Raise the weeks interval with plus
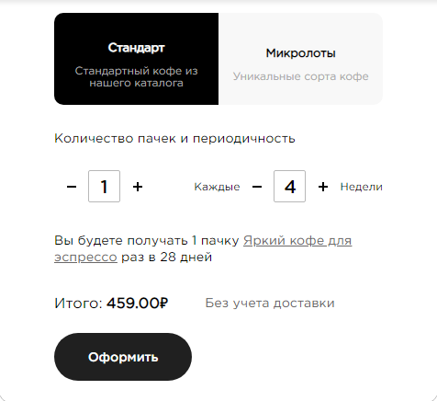Screen dimensions: 437x401 323,187
